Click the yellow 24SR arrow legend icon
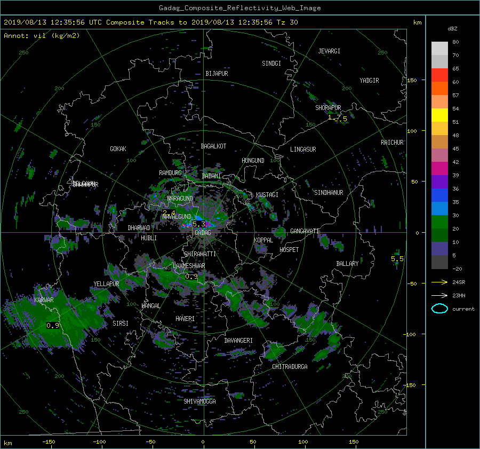The height and width of the screenshot is (449, 480). point(439,282)
